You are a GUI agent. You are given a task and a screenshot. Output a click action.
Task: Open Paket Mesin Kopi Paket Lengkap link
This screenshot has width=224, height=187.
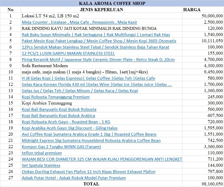[99, 41]
